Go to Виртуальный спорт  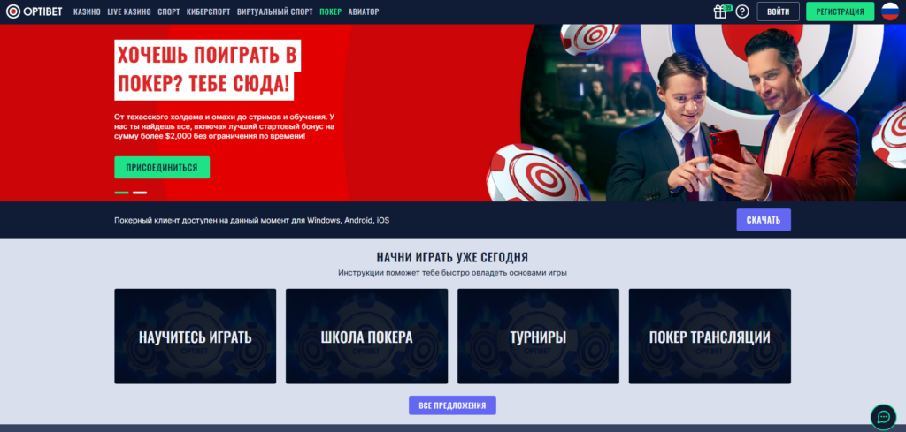[275, 11]
